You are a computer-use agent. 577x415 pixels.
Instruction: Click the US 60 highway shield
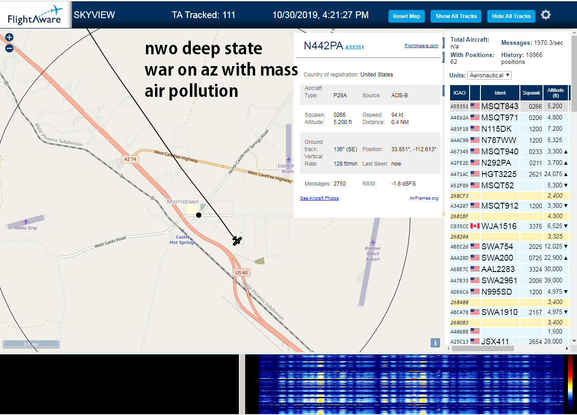(x=242, y=272)
